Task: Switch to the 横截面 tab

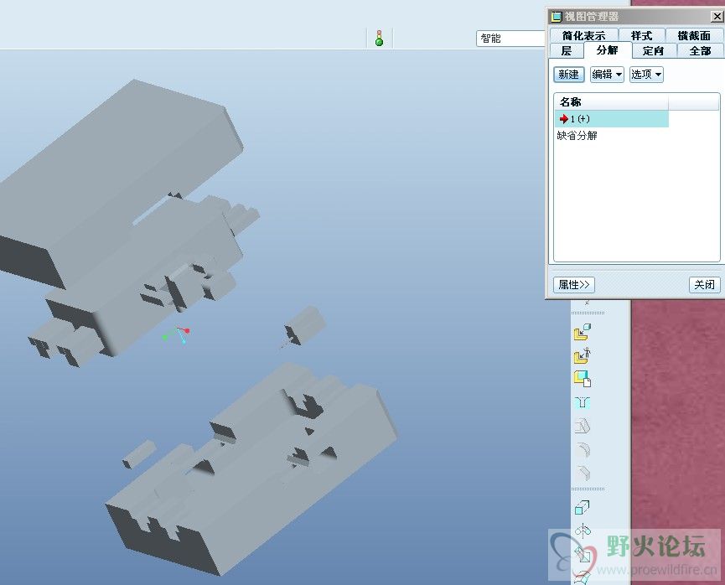Action: [694, 35]
